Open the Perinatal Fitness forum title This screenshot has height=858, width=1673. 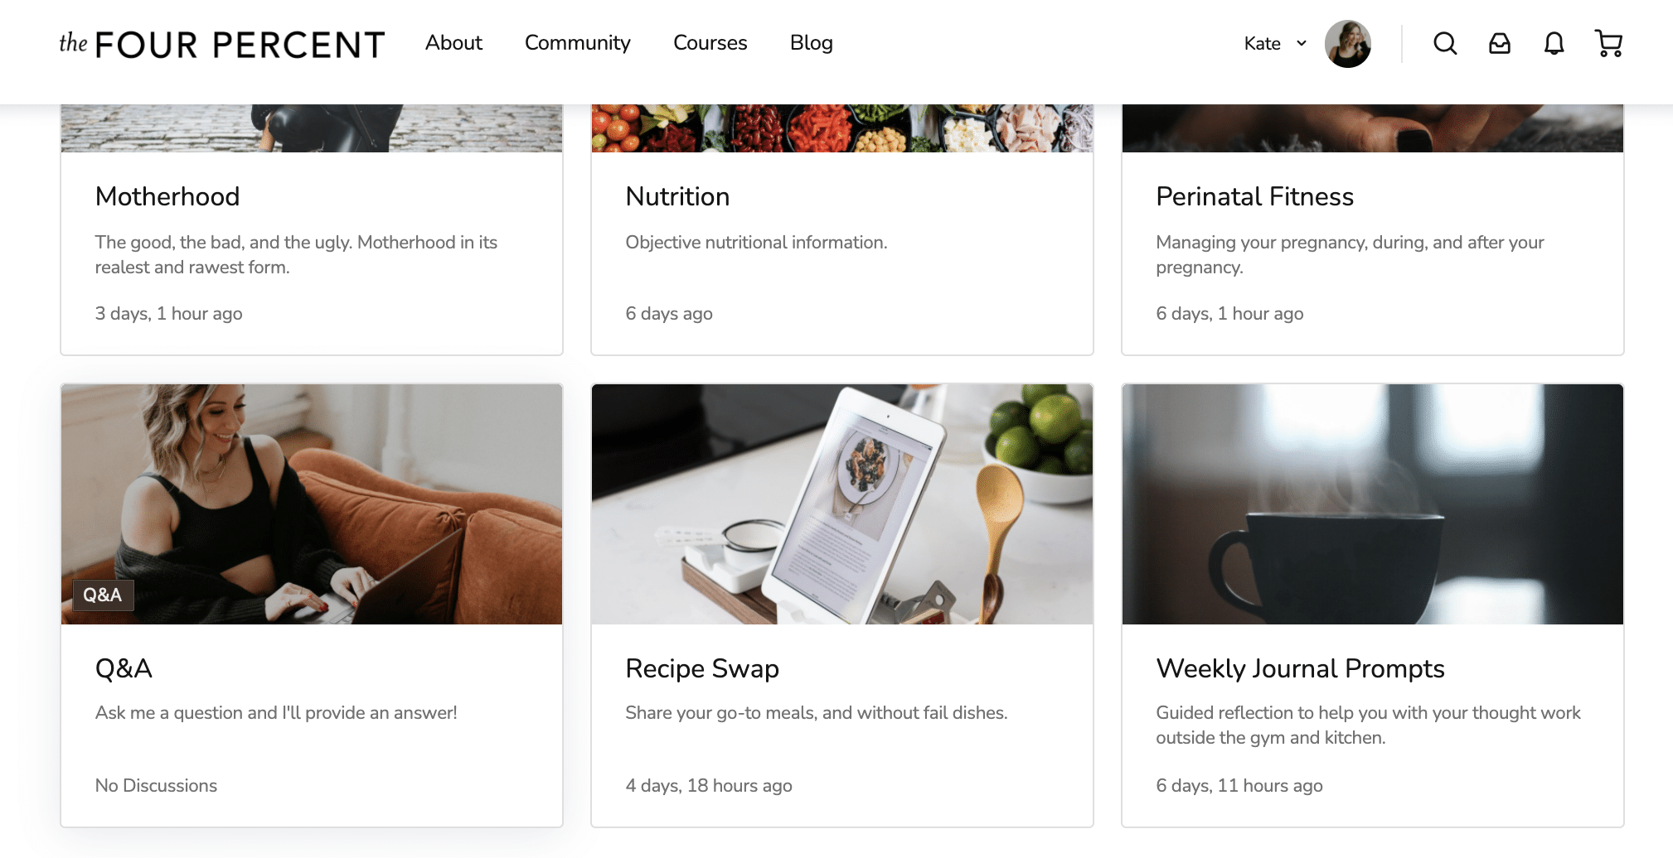[x=1254, y=196]
